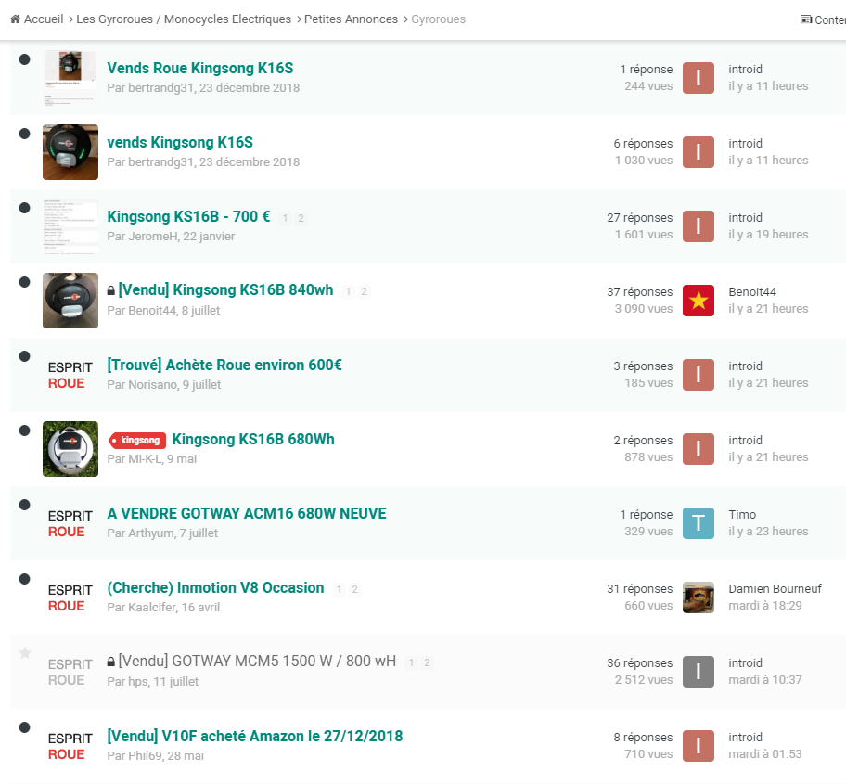Viewport: 846px width, 784px height.
Task: Click introid avatar in V10F Amazon row
Action: click(699, 746)
